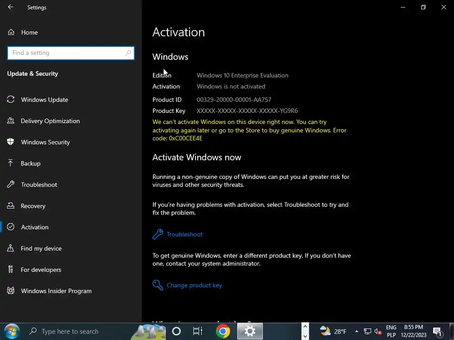Click the search magnifier in Find a setting

coord(128,53)
